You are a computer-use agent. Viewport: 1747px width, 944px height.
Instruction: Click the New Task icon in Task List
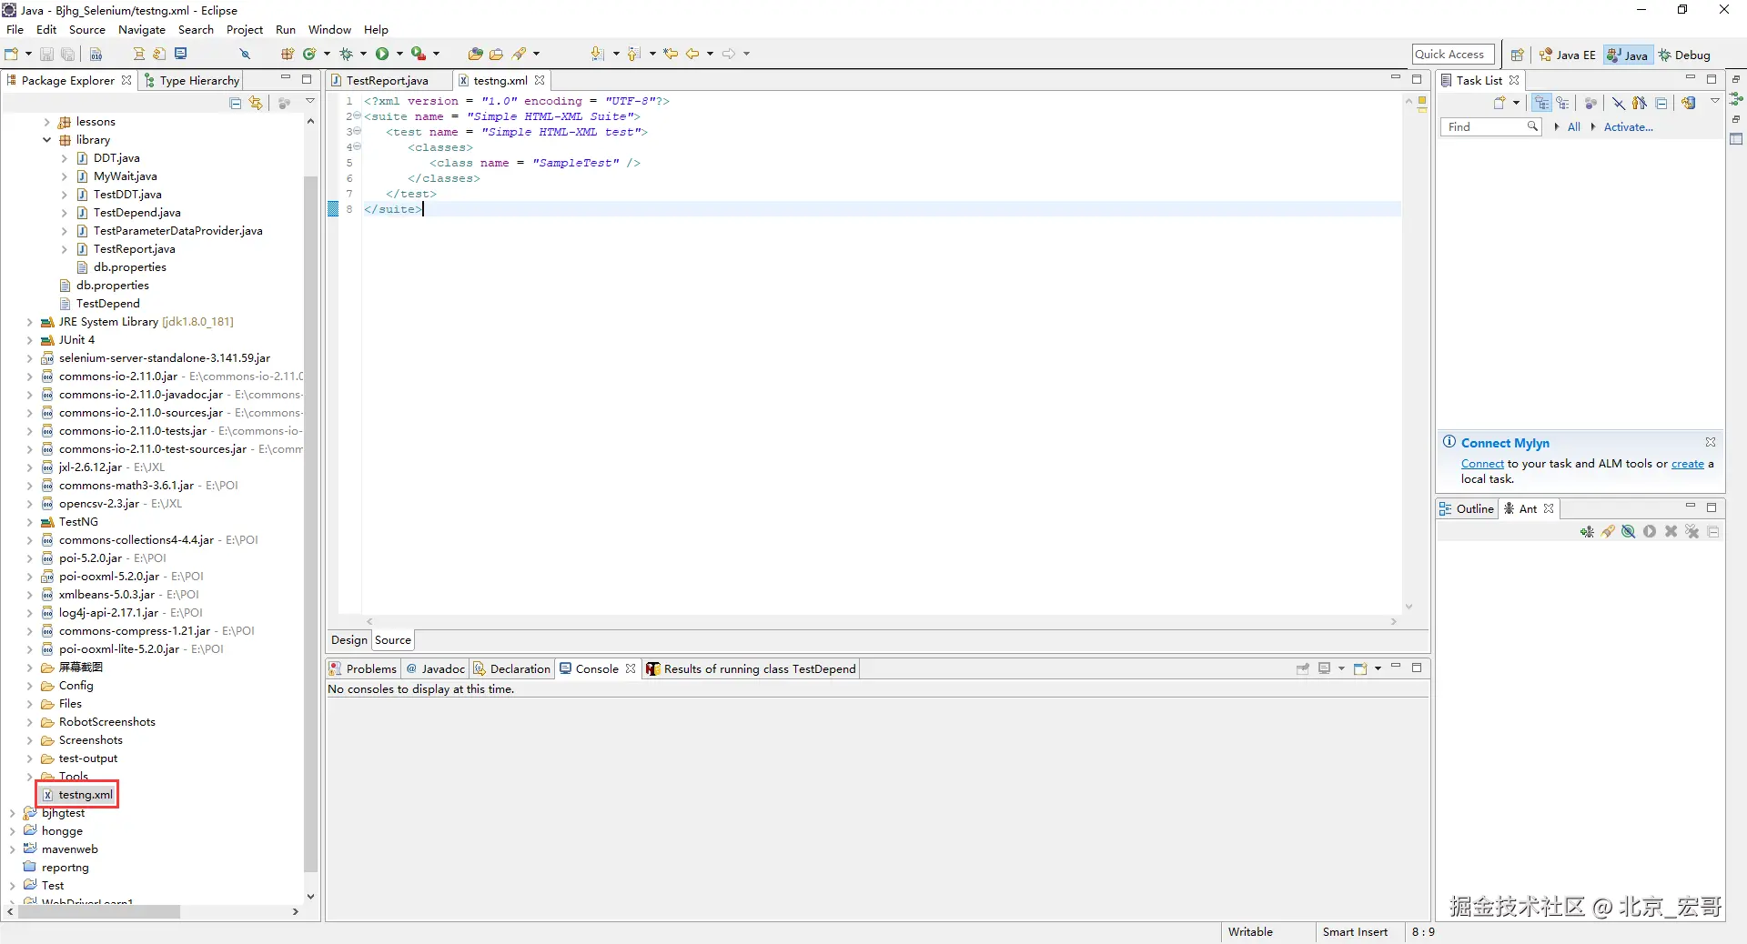click(x=1500, y=103)
